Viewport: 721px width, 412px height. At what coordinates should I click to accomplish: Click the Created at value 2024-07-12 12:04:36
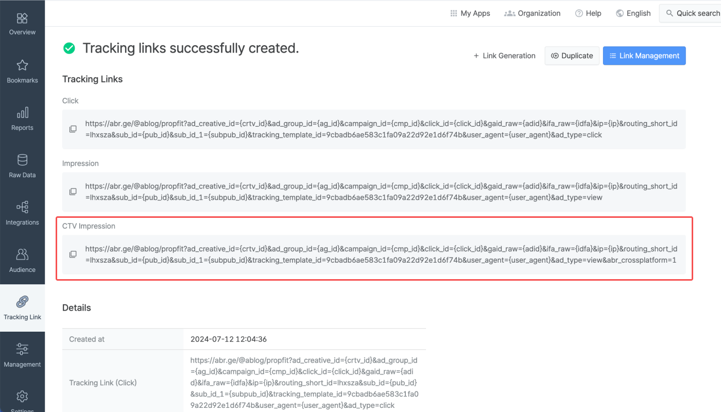point(229,339)
